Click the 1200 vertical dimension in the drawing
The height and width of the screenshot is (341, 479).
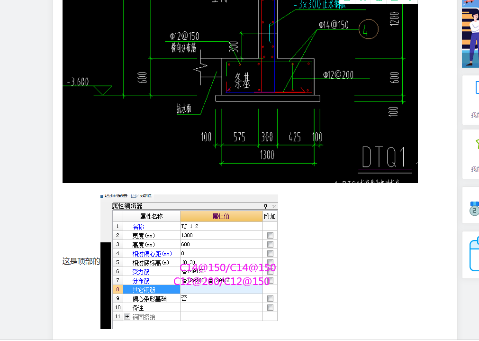[x=395, y=18]
